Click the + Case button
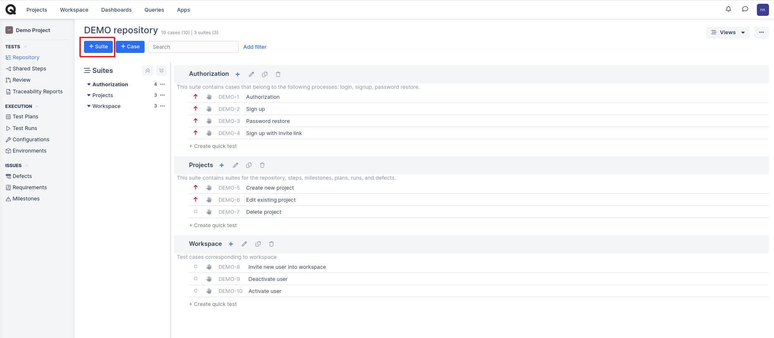This screenshot has width=774, height=338. click(x=130, y=47)
